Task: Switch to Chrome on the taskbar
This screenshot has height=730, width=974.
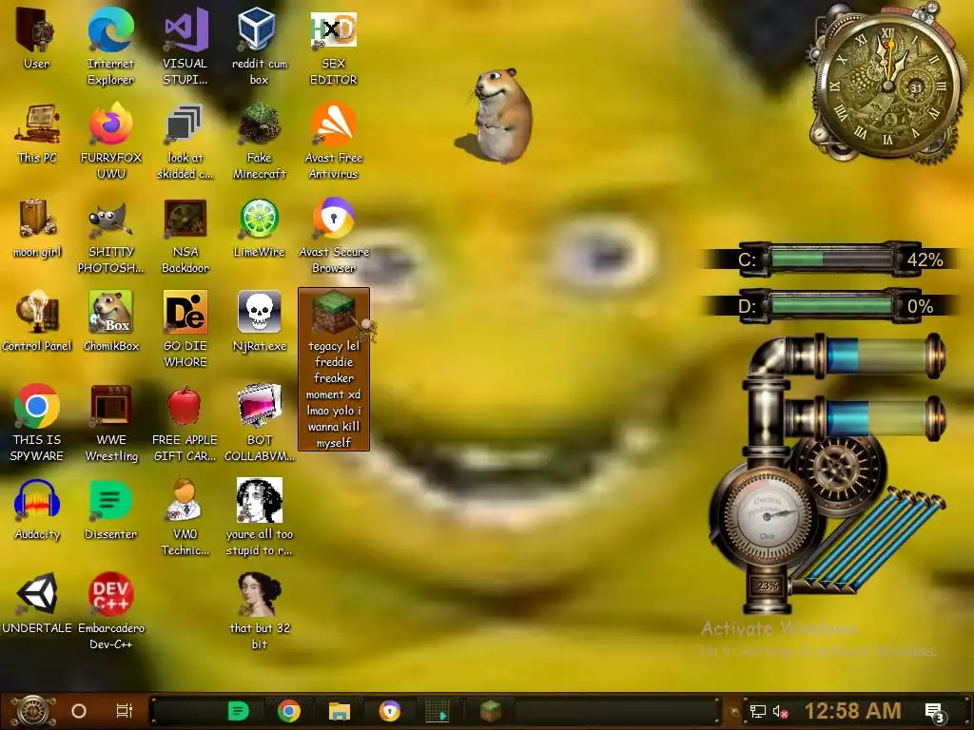Action: (289, 711)
